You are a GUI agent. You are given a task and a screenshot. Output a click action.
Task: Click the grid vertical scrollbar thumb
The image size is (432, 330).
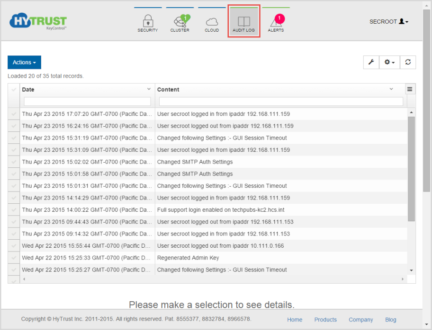point(411,169)
